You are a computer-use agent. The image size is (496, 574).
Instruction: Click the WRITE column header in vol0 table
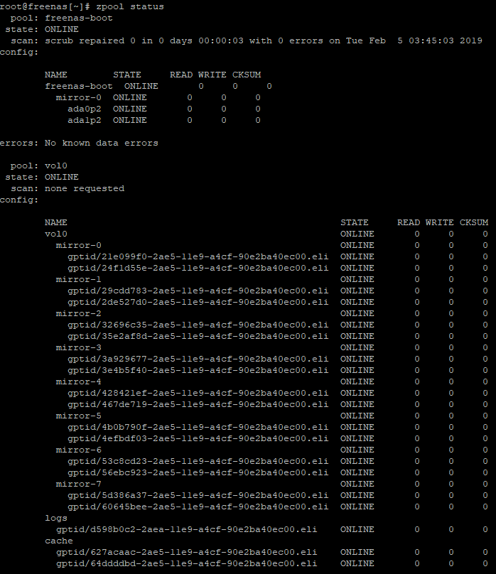[x=440, y=222]
